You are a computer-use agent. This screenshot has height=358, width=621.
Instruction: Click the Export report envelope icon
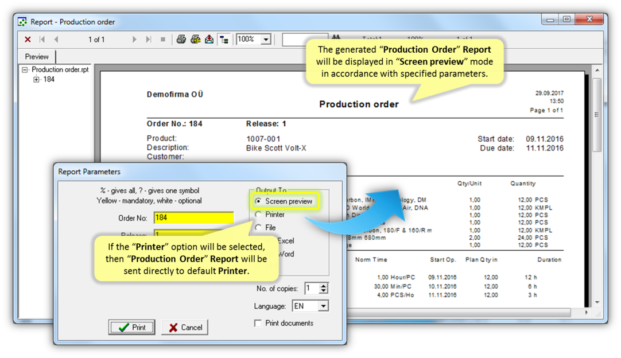[x=209, y=39]
